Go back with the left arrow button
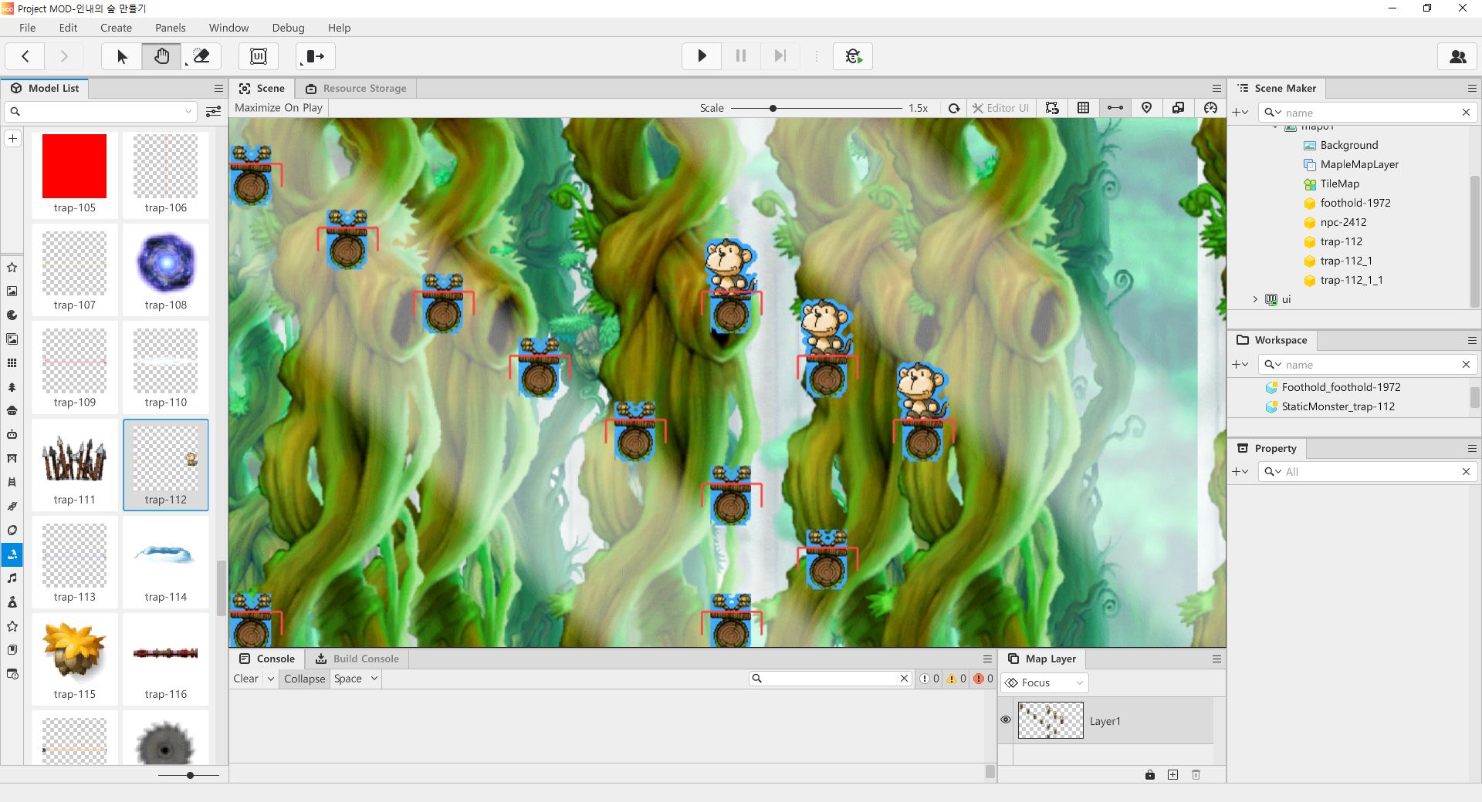Image resolution: width=1482 pixels, height=802 pixels. pyautogui.click(x=25, y=56)
